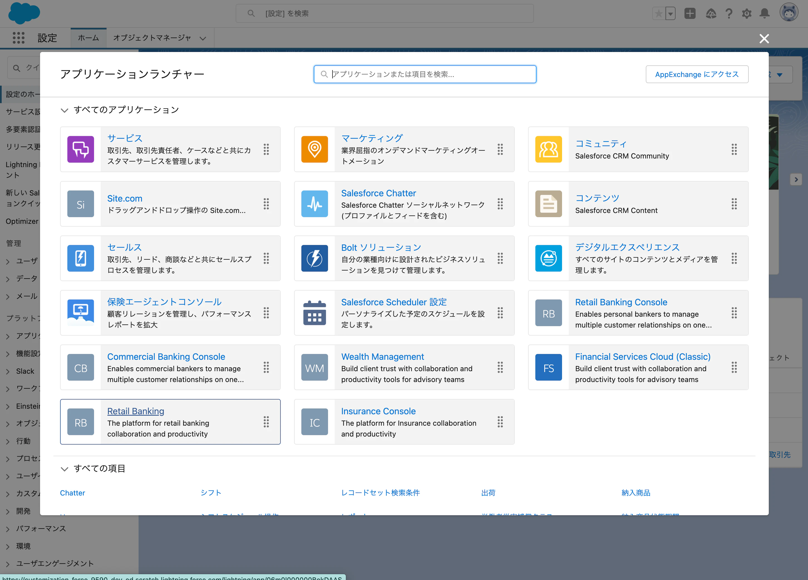Expand the Slack setup tree node
808x580 pixels.
[x=8, y=371]
